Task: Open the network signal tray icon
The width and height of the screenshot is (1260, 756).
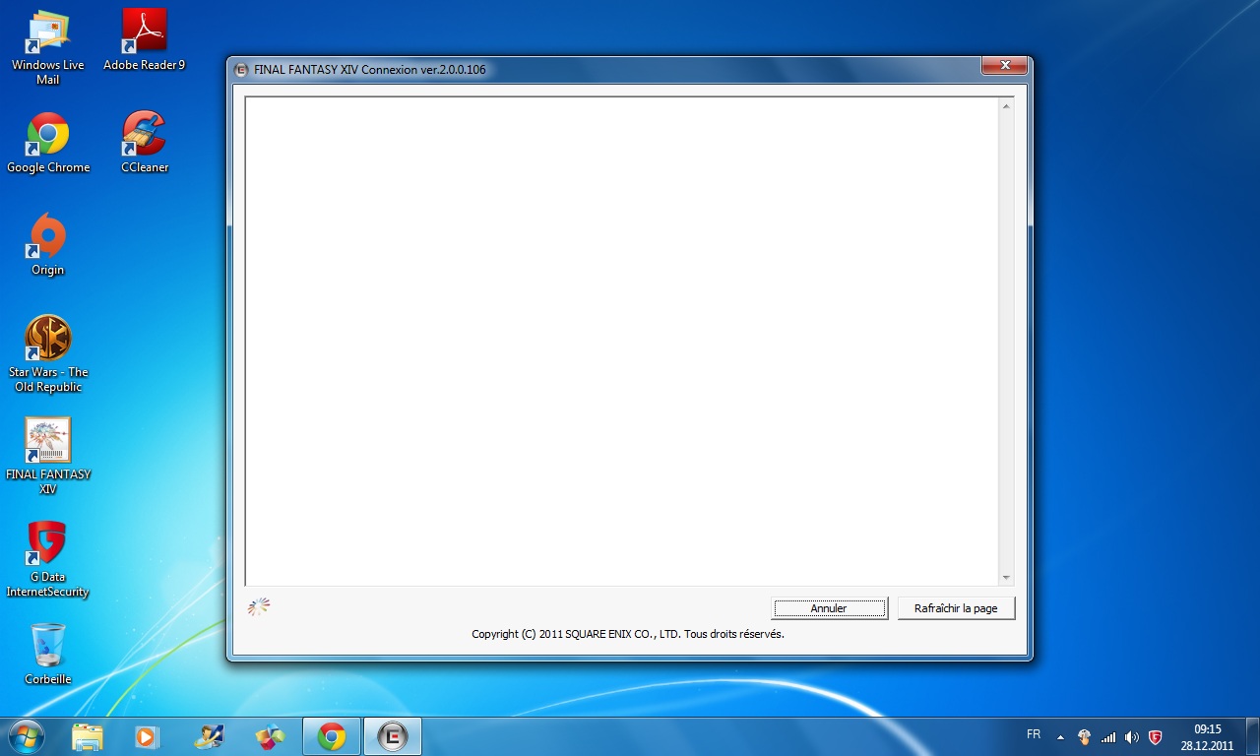Action: pyautogui.click(x=1108, y=736)
